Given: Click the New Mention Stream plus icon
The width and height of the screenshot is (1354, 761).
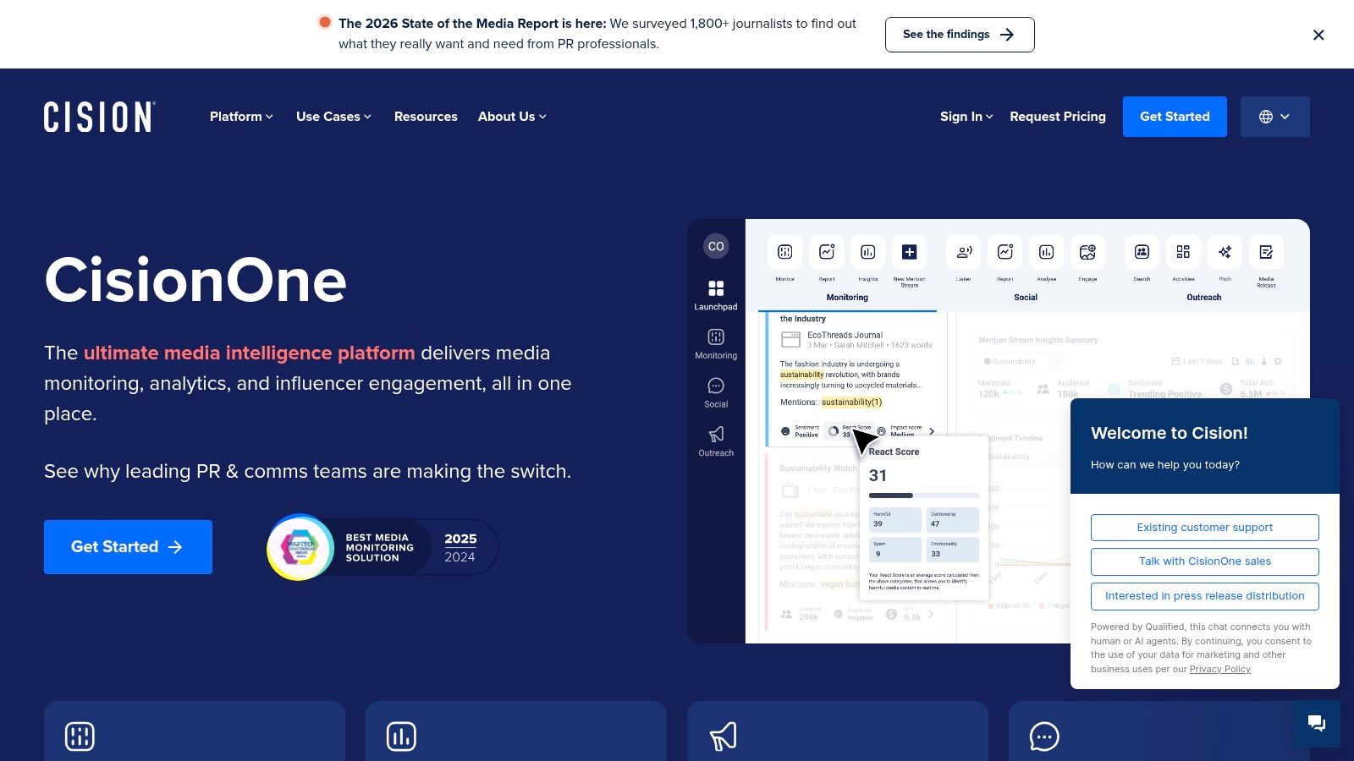Looking at the screenshot, I should [x=910, y=252].
